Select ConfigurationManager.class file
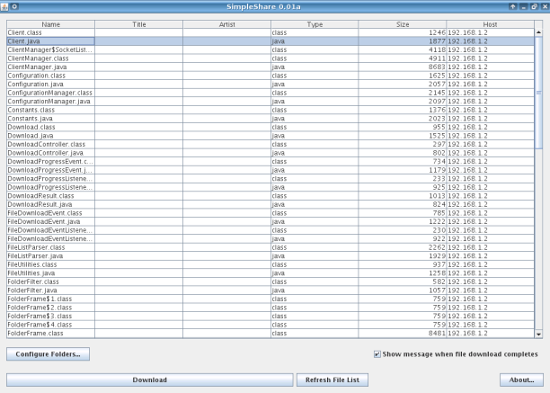The height and width of the screenshot is (393, 550). (49, 93)
